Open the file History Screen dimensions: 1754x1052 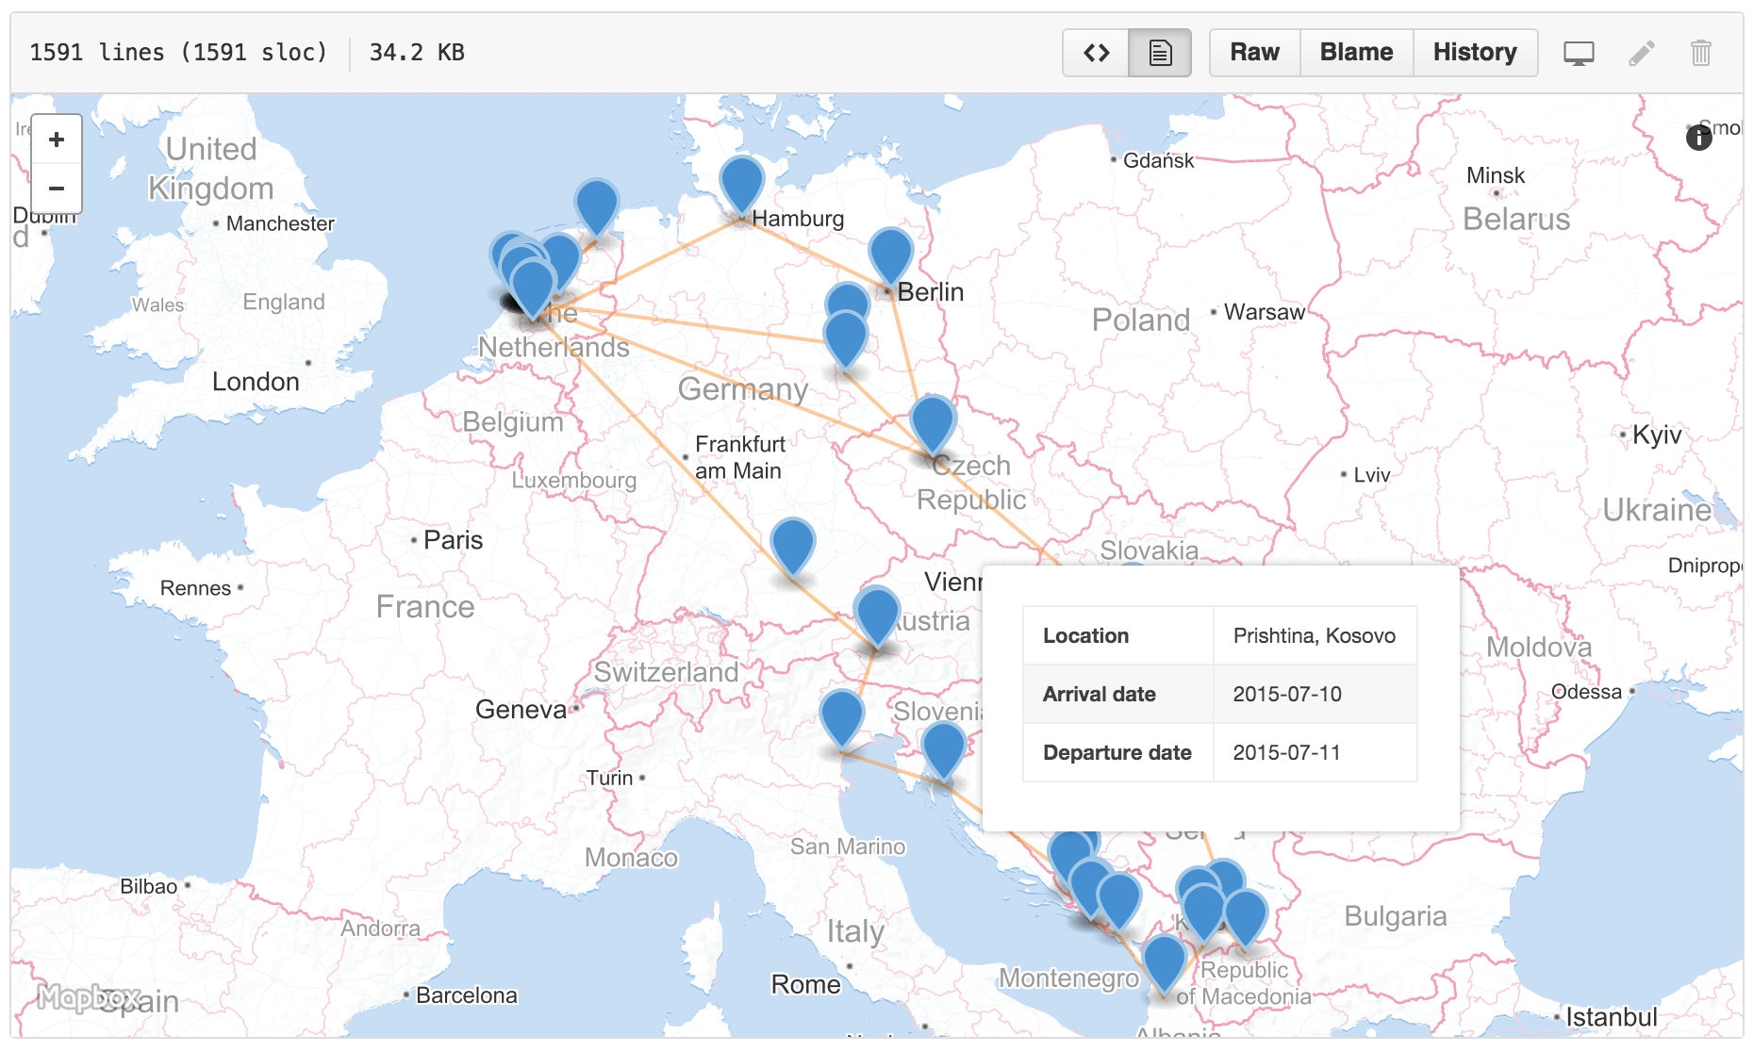point(1475,53)
